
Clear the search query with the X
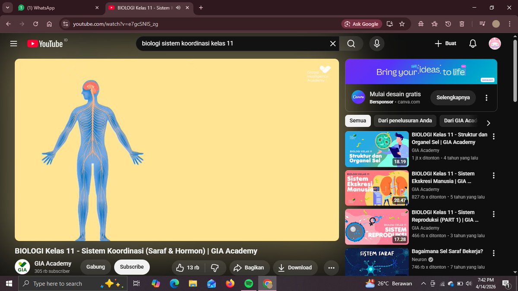[333, 44]
